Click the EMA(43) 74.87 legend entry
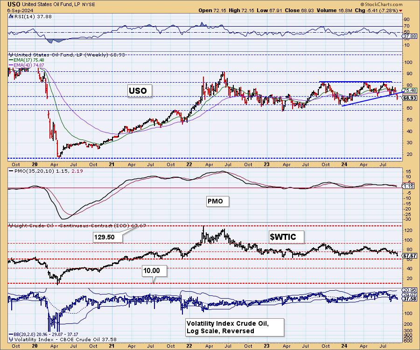The width and height of the screenshot is (420, 350). pyautogui.click(x=27, y=65)
